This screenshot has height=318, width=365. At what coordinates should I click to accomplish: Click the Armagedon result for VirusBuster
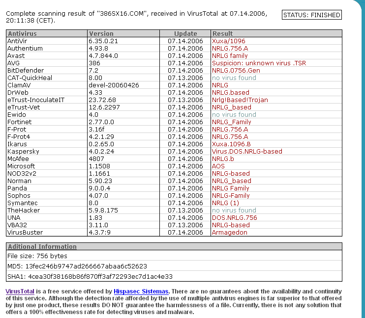click(x=230, y=232)
